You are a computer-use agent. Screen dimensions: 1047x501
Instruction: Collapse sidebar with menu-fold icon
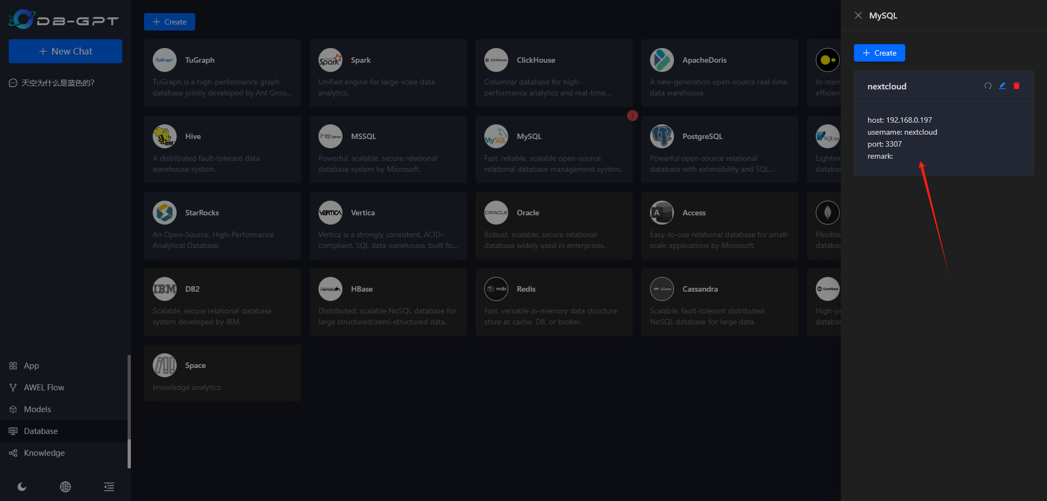coord(109,487)
